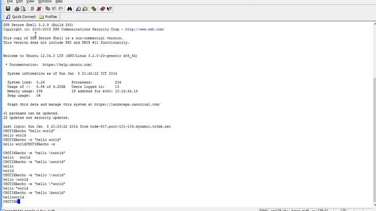Image resolution: width=376 pixels, height=211 pixels.
Task: Open the View menu
Action: coord(30,1)
